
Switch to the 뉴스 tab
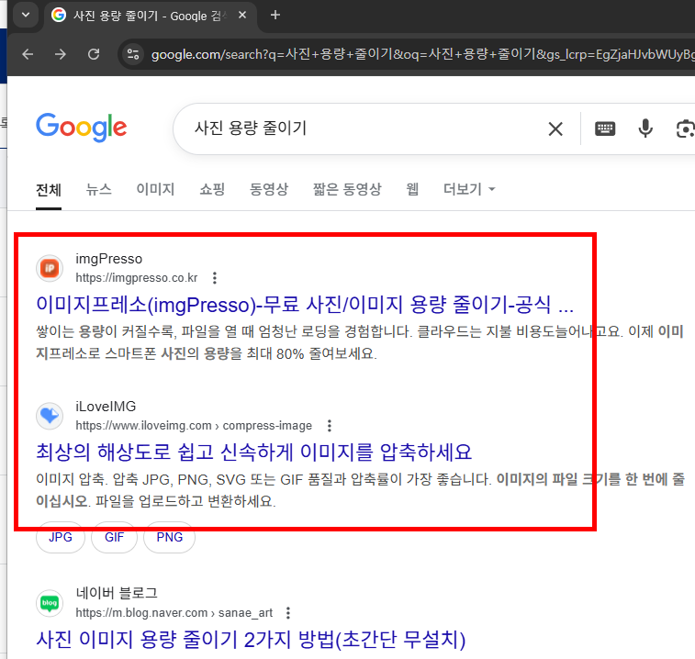[98, 189]
